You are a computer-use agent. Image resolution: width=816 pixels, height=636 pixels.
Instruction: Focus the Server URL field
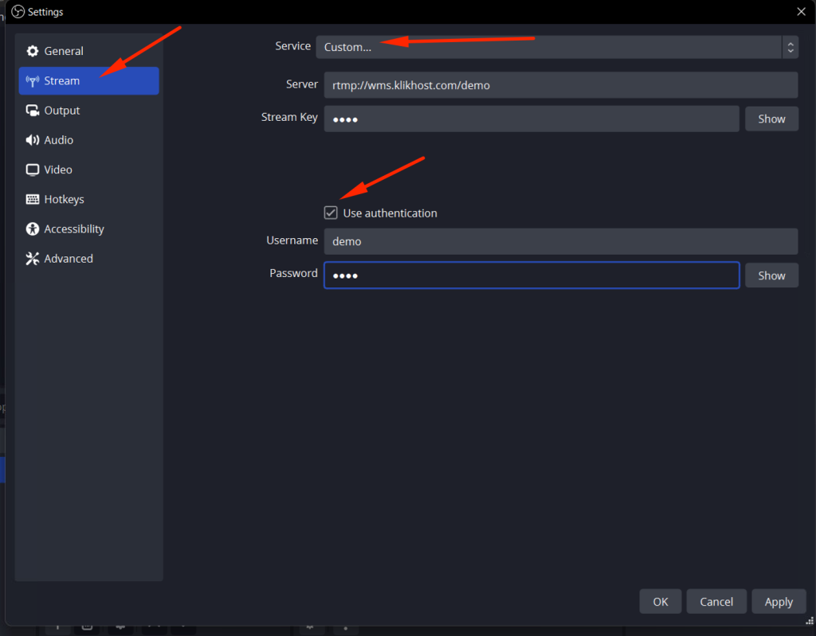tap(560, 84)
